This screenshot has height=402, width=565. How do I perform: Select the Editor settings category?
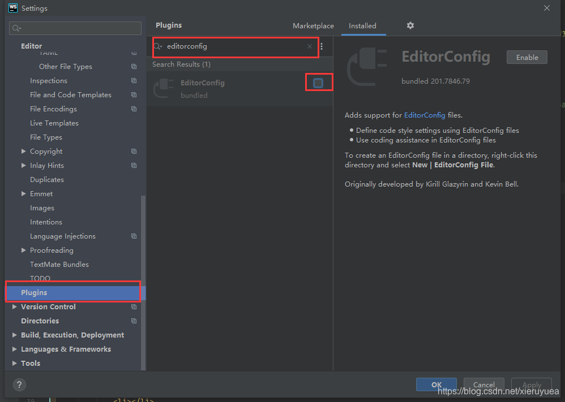tap(31, 46)
